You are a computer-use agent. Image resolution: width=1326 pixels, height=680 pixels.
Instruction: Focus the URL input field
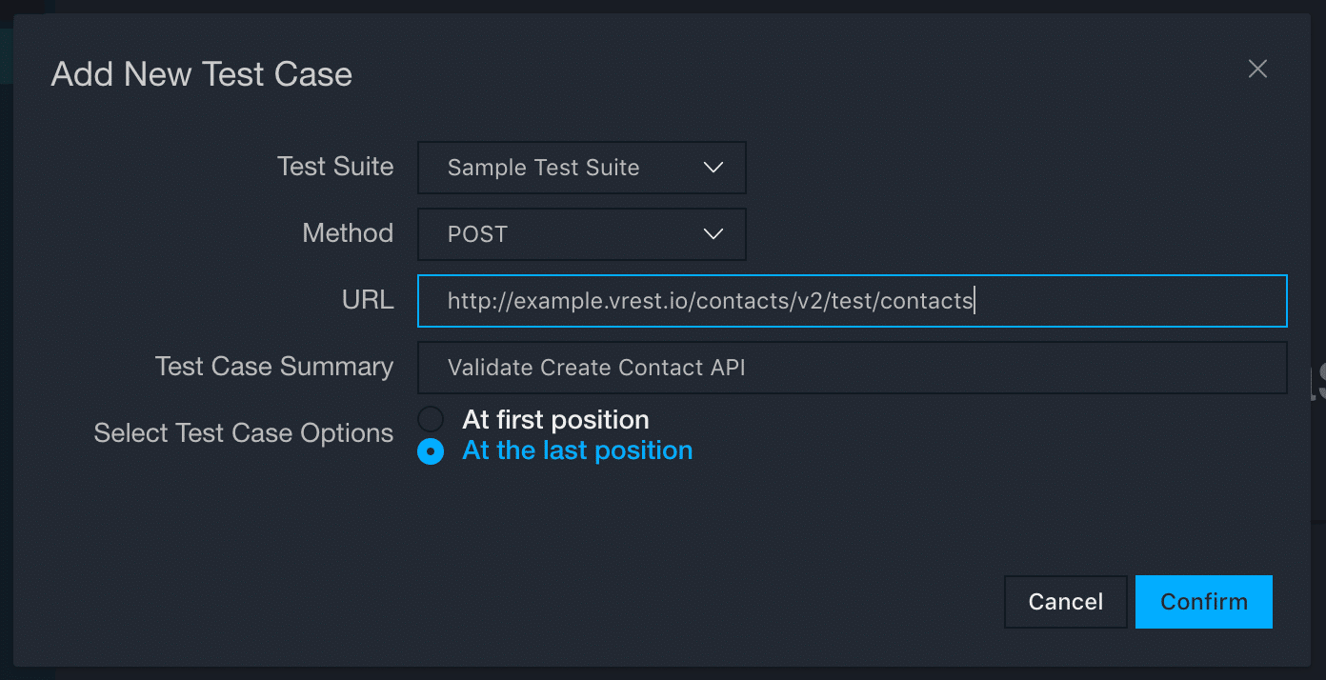(x=1124, y=301)
